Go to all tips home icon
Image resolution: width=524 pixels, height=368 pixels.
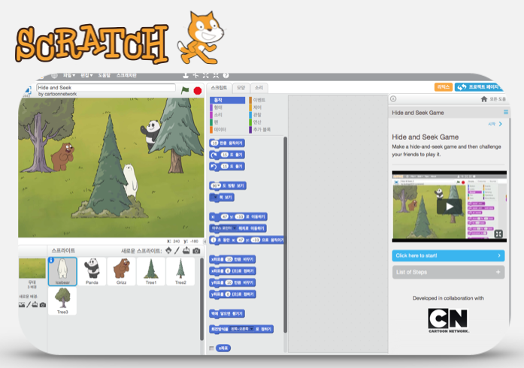[484, 99]
